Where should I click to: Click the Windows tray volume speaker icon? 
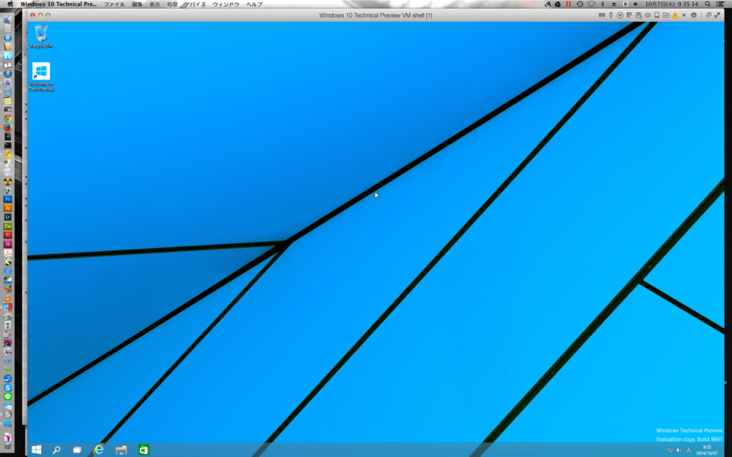(x=679, y=450)
